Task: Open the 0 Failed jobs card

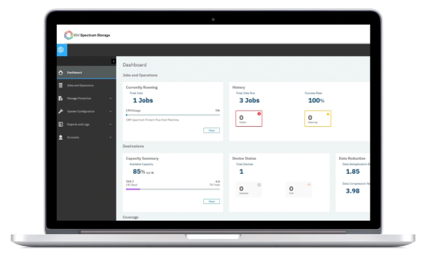Action: click(249, 118)
